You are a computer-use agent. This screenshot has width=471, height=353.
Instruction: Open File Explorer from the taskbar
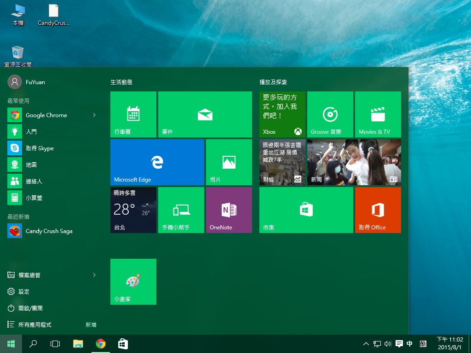click(x=78, y=344)
